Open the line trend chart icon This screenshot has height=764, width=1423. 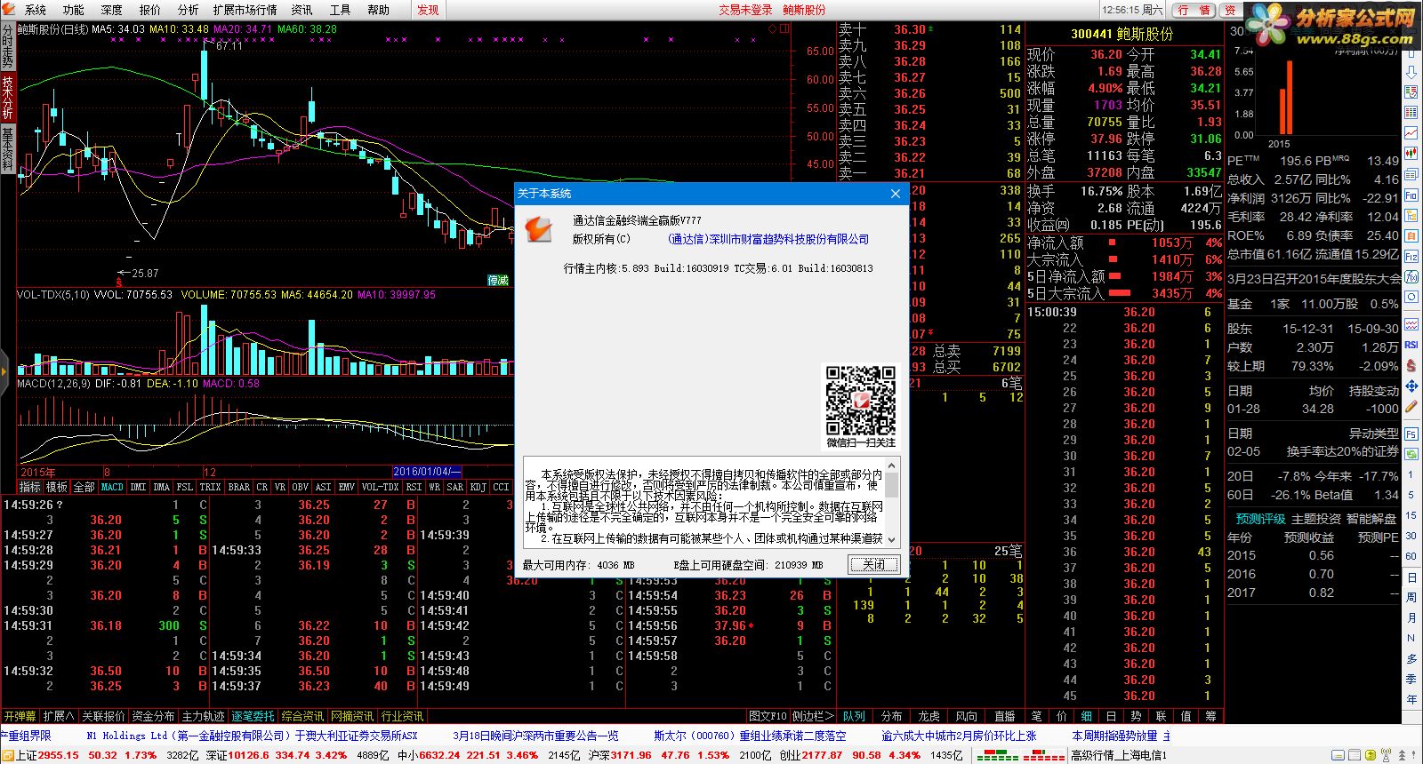coord(1411,133)
